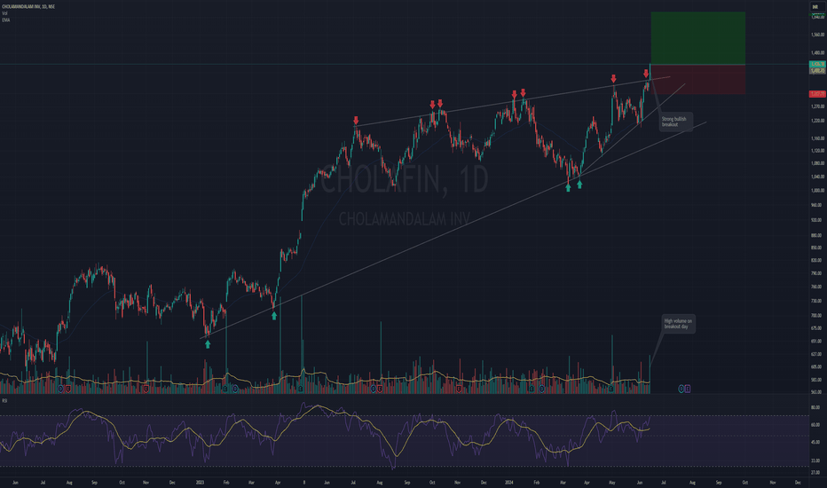Select the red stop zone of long position
The image size is (827, 488).
(x=697, y=79)
